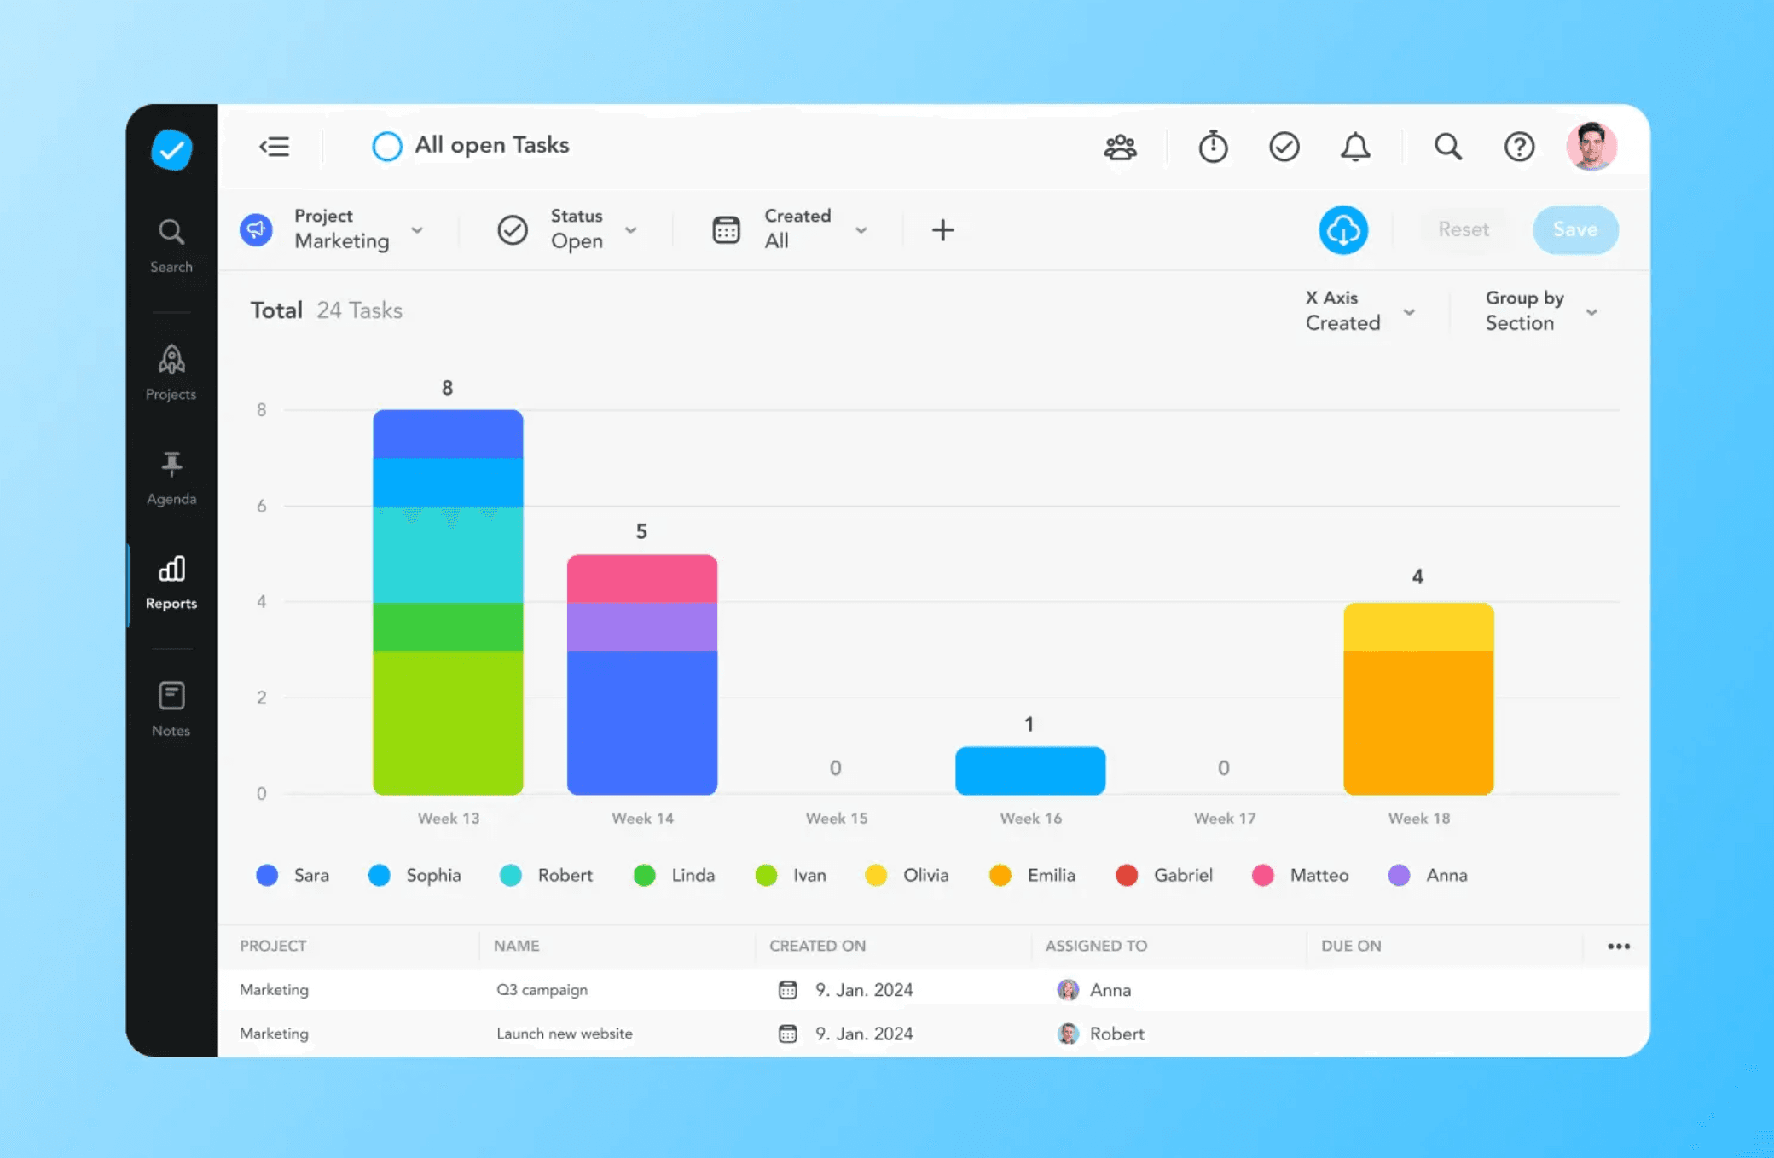Image resolution: width=1774 pixels, height=1158 pixels.
Task: Open the table three-dots options
Action: [1618, 947]
